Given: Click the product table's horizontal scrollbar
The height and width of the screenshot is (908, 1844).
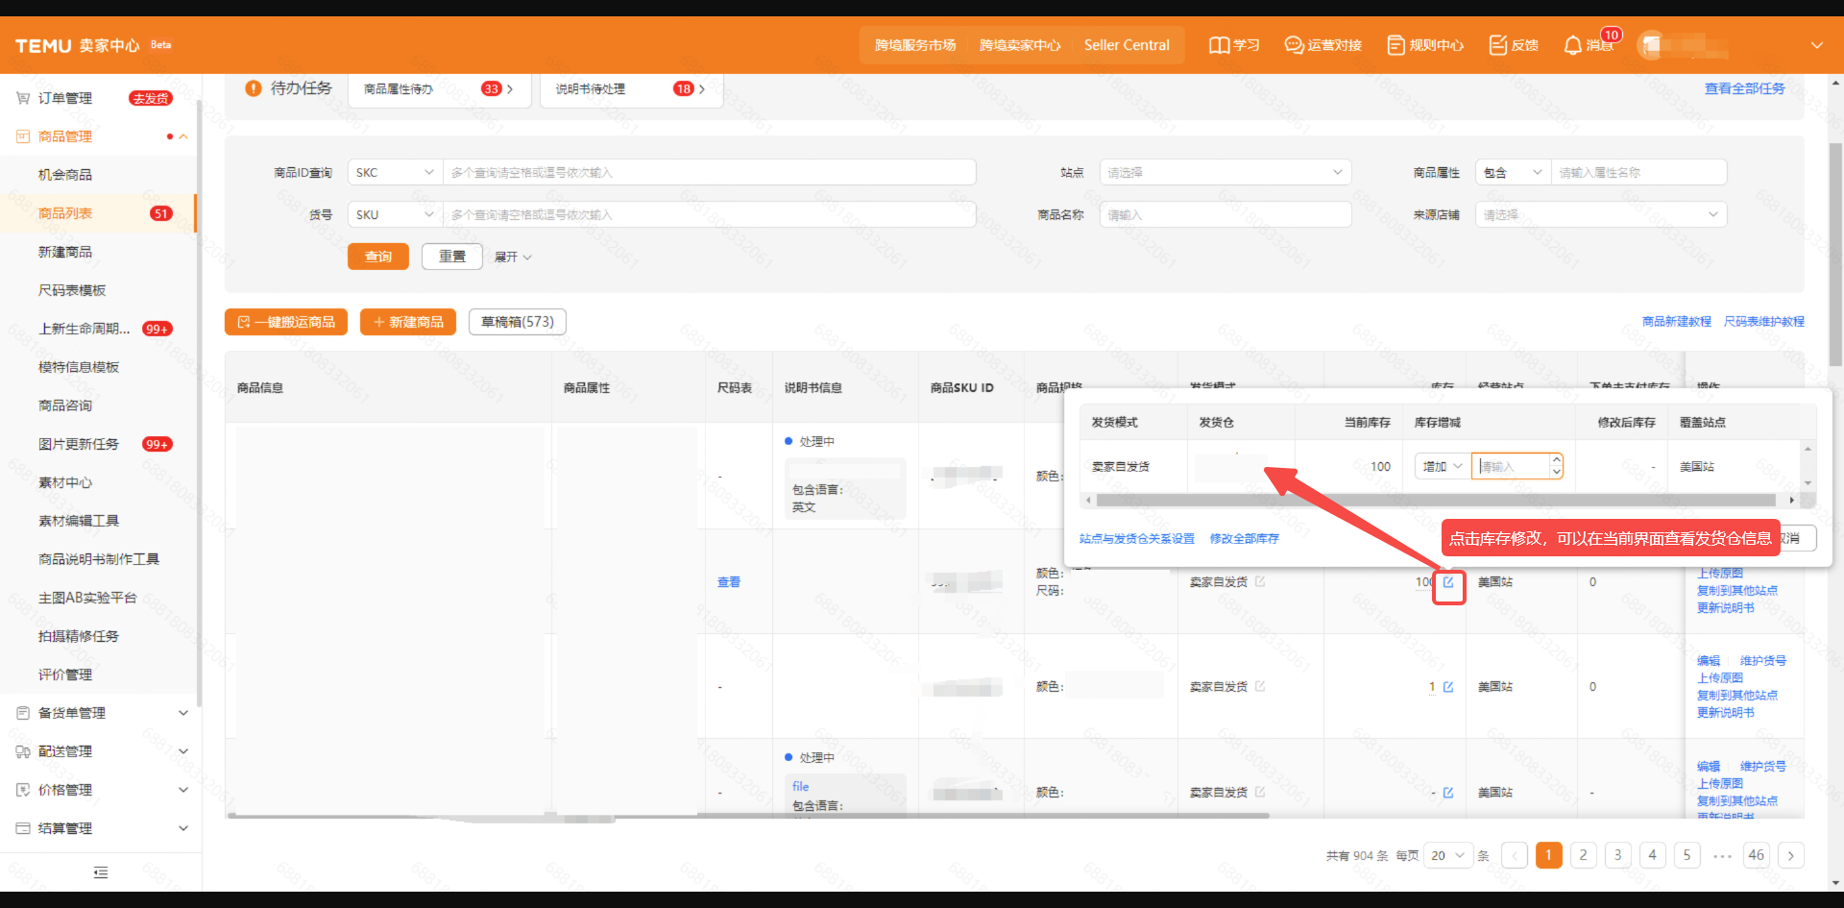Looking at the screenshot, I should pos(749,816).
